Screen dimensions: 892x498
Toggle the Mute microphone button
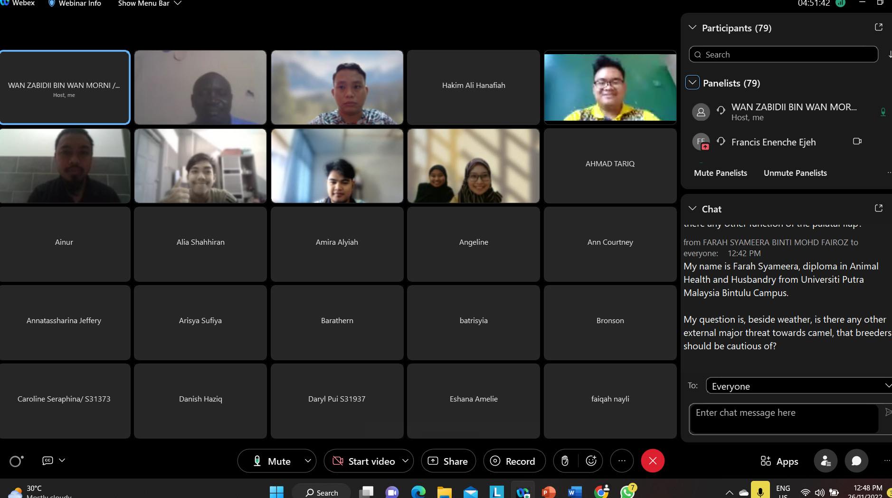pyautogui.click(x=272, y=461)
